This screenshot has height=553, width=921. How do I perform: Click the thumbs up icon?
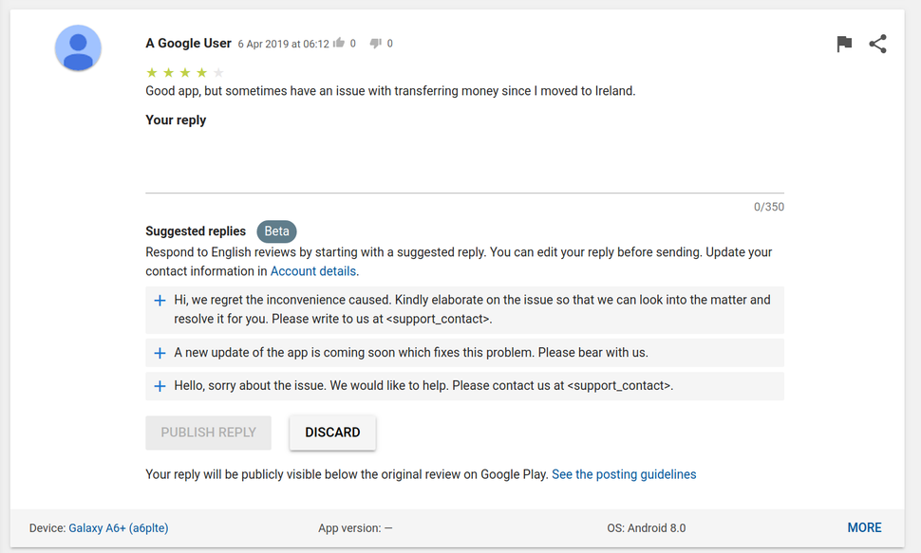pyautogui.click(x=339, y=43)
